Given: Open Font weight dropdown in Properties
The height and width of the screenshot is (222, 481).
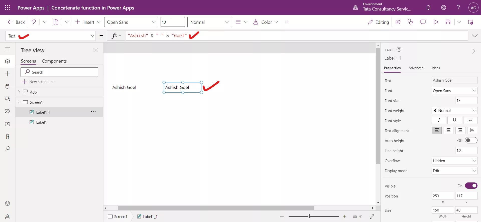Looking at the screenshot, I should coord(454,110).
